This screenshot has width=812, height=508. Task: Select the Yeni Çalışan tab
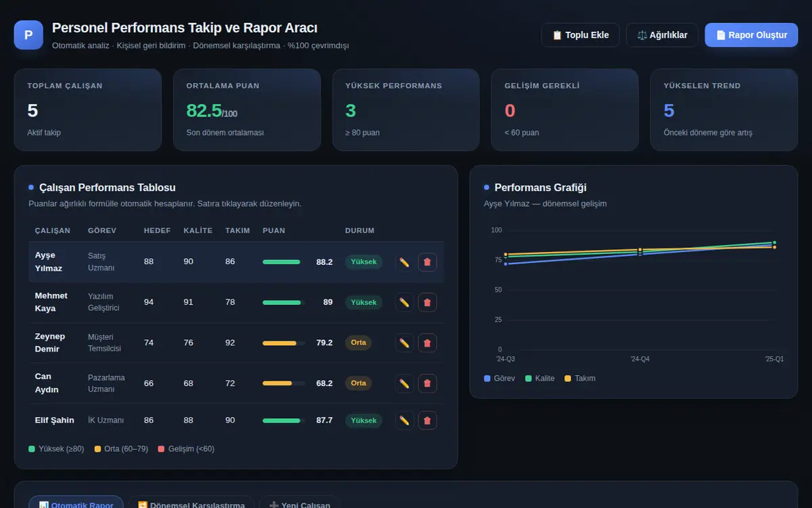click(299, 502)
